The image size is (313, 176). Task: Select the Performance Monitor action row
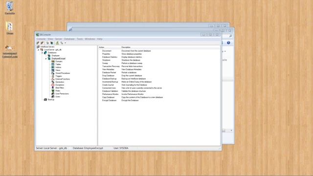click(159, 94)
